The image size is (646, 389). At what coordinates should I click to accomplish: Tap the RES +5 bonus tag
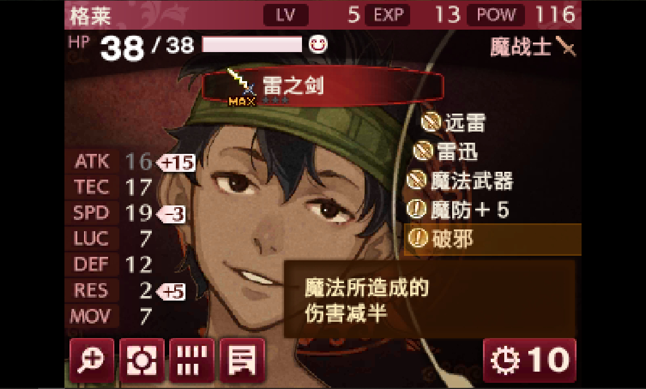coord(171,292)
